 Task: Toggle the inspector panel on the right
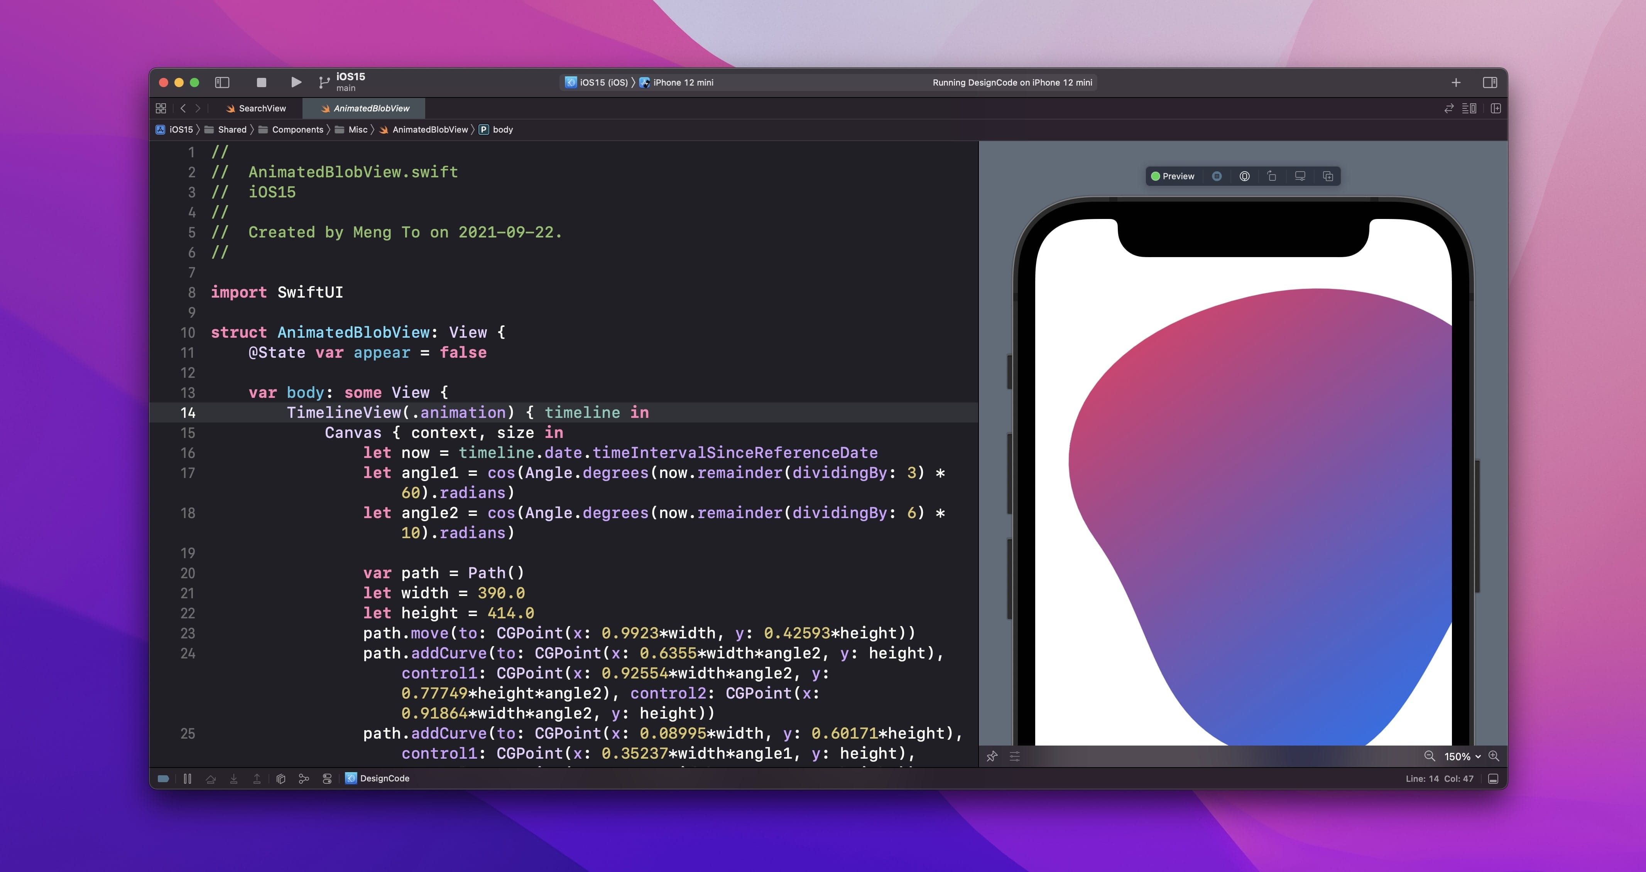pos(1489,82)
